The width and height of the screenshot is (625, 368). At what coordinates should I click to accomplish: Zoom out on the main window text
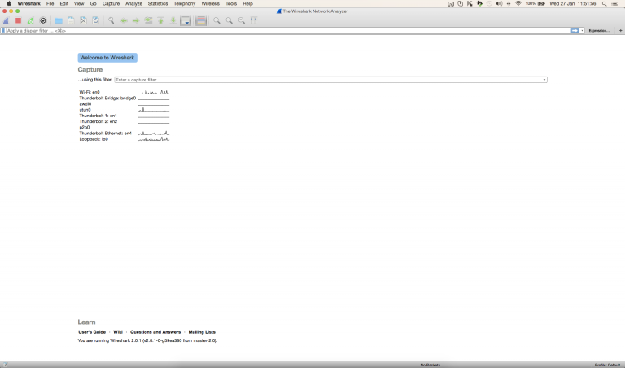pos(229,20)
